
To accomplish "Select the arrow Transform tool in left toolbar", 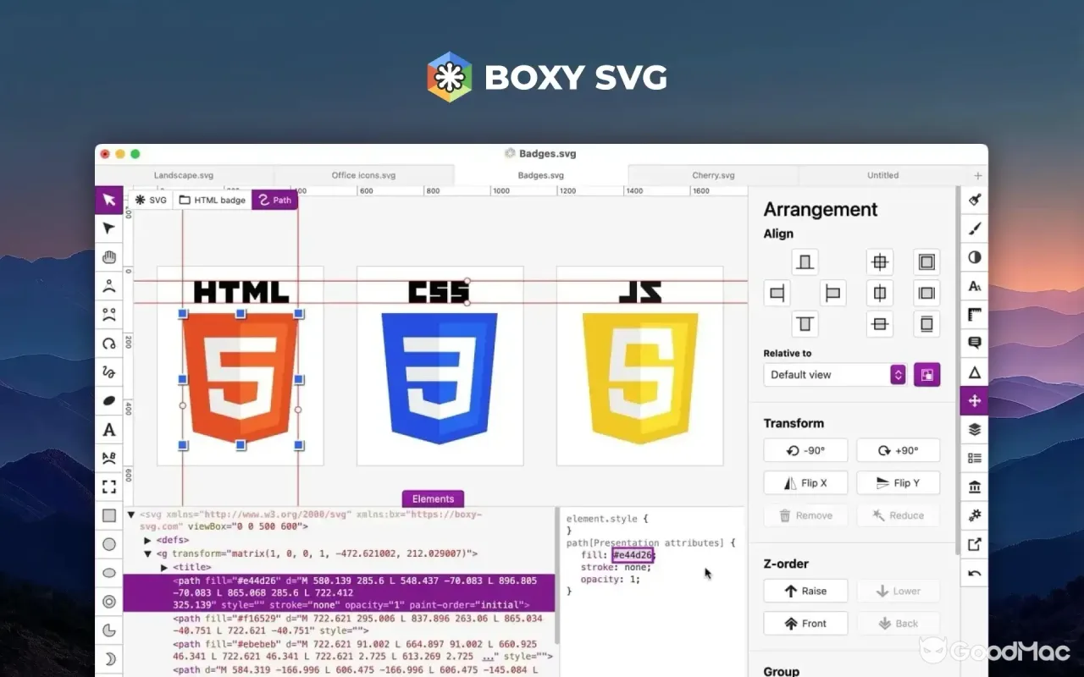I will point(109,200).
